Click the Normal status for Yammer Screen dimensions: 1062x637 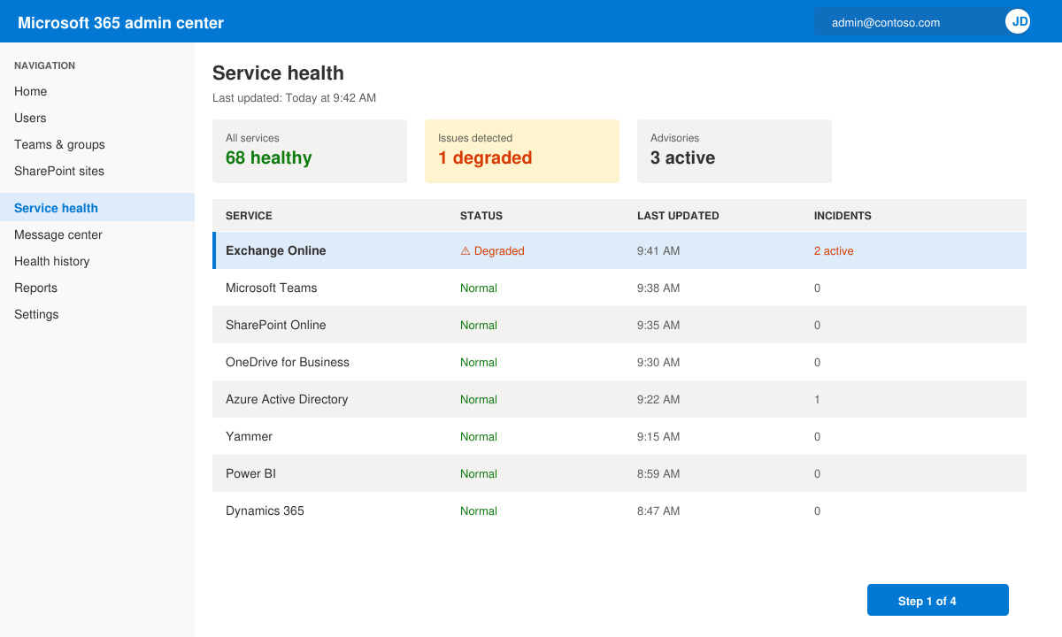[479, 437]
